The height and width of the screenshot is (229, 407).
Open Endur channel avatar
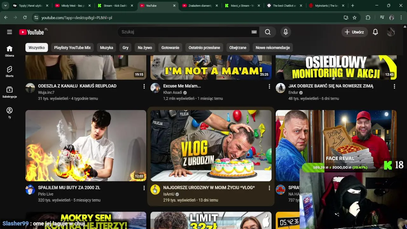point(280,88)
